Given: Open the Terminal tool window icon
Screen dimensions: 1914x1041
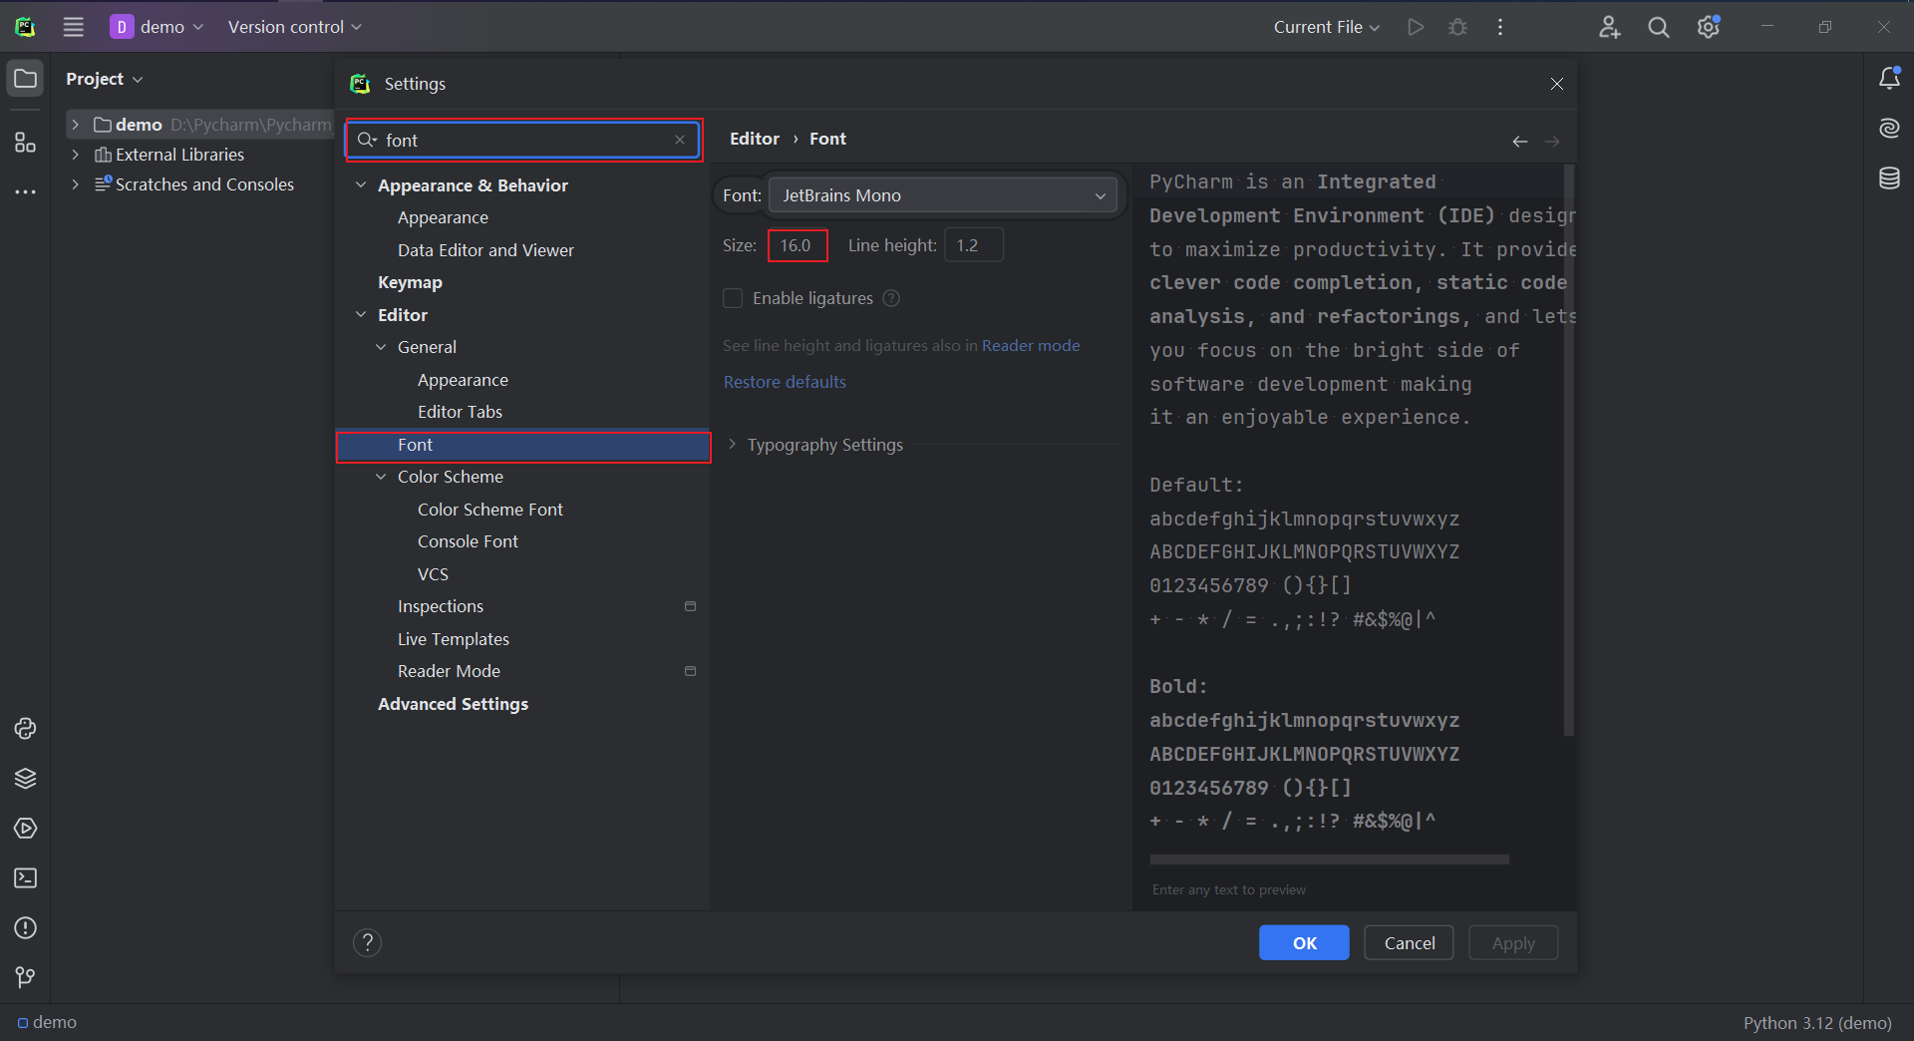Looking at the screenshot, I should 26,878.
